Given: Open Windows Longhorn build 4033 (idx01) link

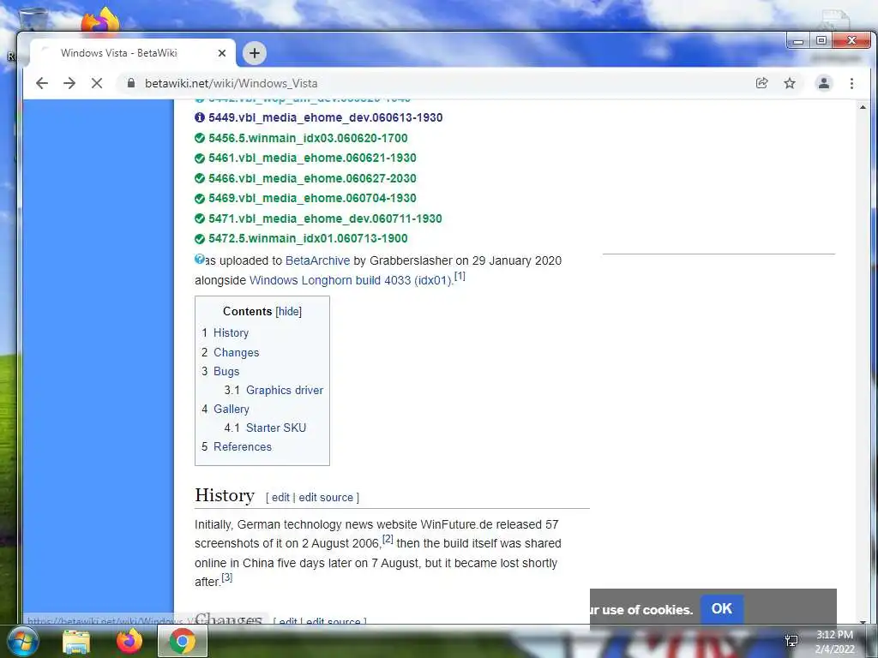Looking at the screenshot, I should pyautogui.click(x=351, y=280).
